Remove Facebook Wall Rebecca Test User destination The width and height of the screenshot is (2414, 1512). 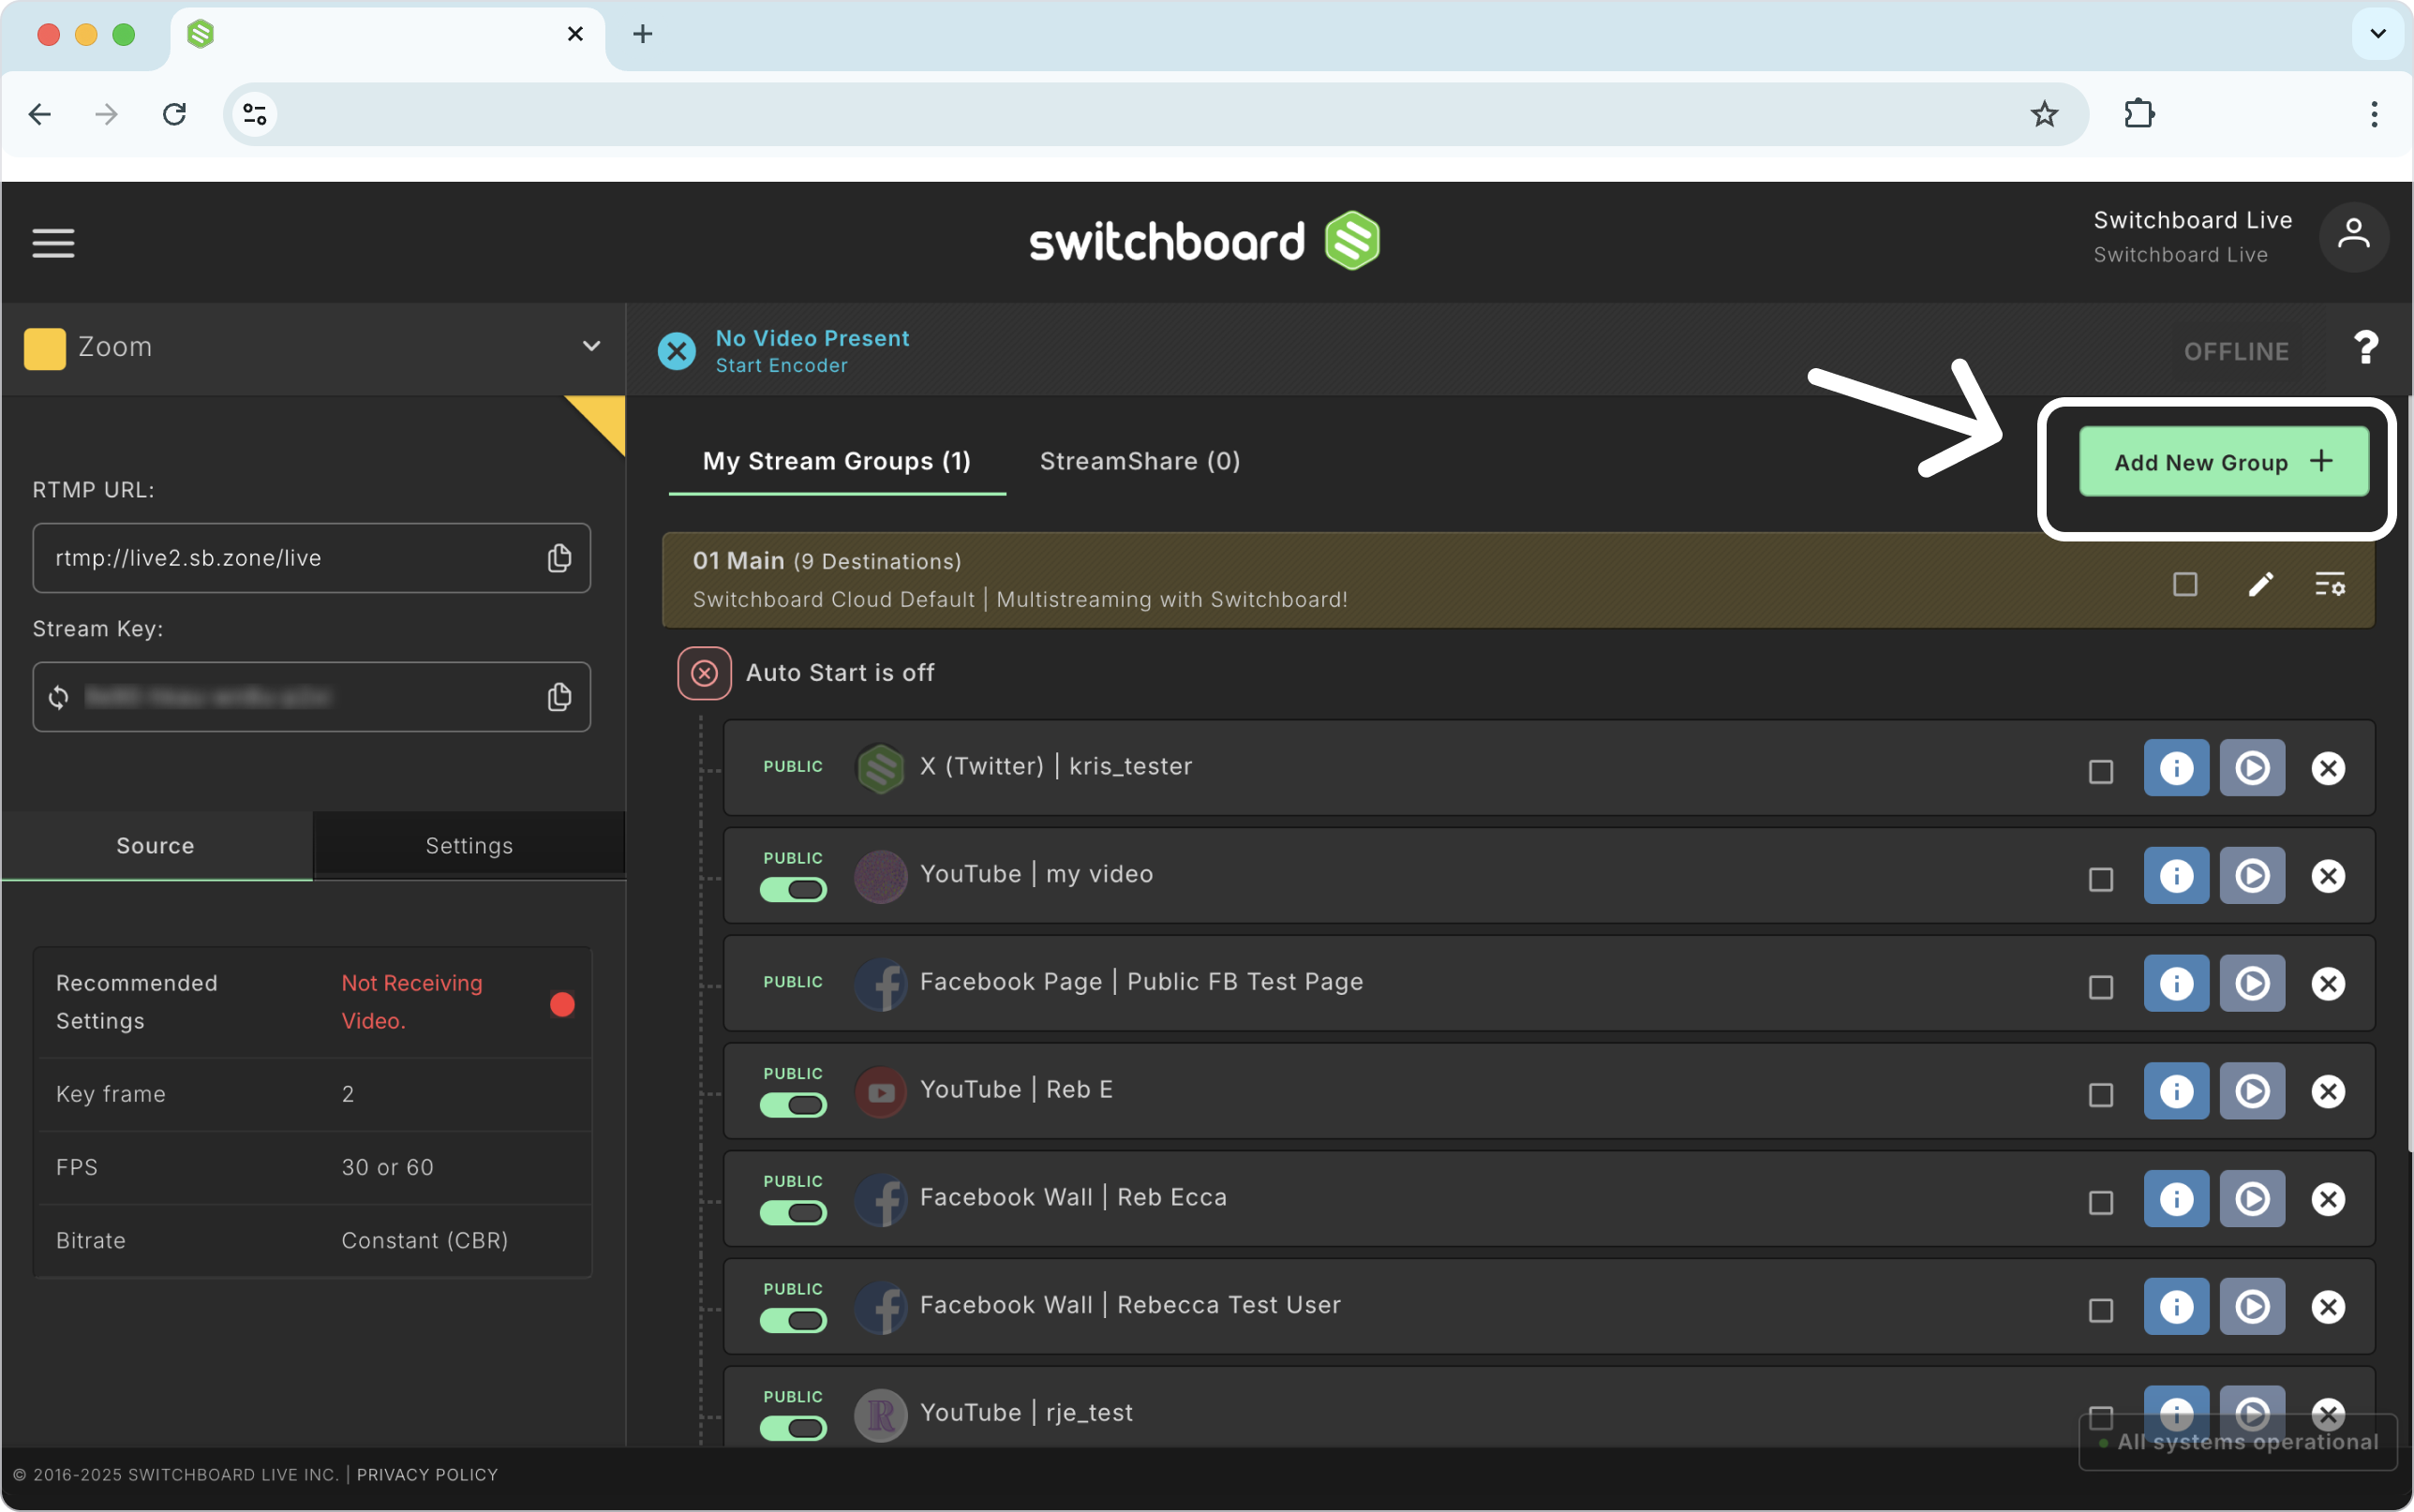coord(2328,1307)
